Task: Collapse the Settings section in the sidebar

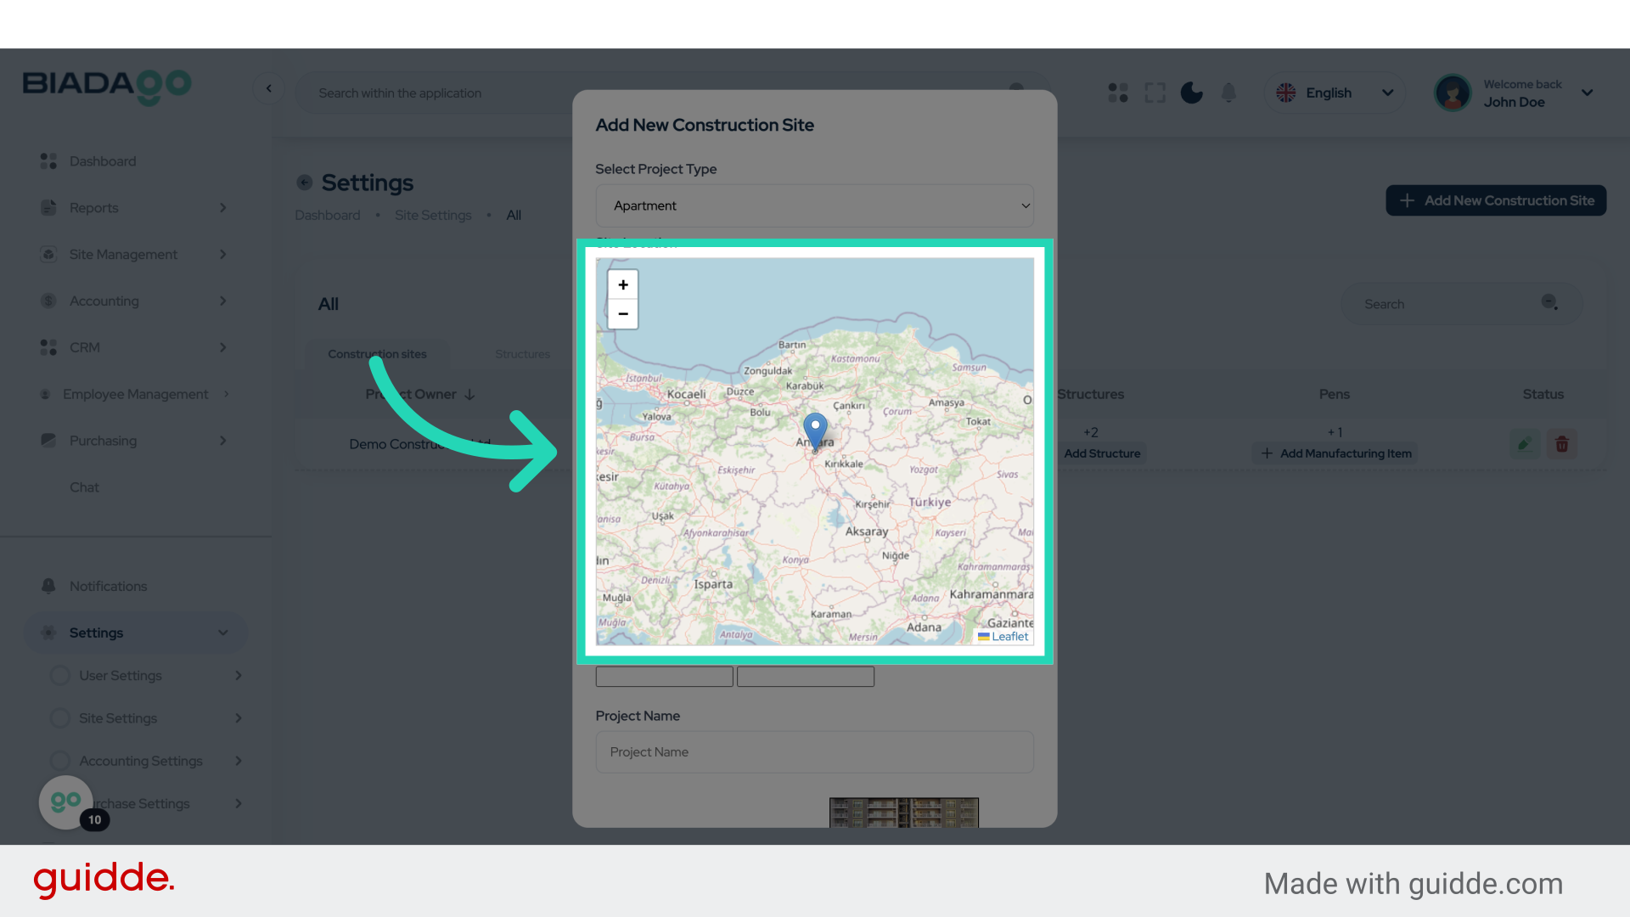Action: pyautogui.click(x=222, y=632)
